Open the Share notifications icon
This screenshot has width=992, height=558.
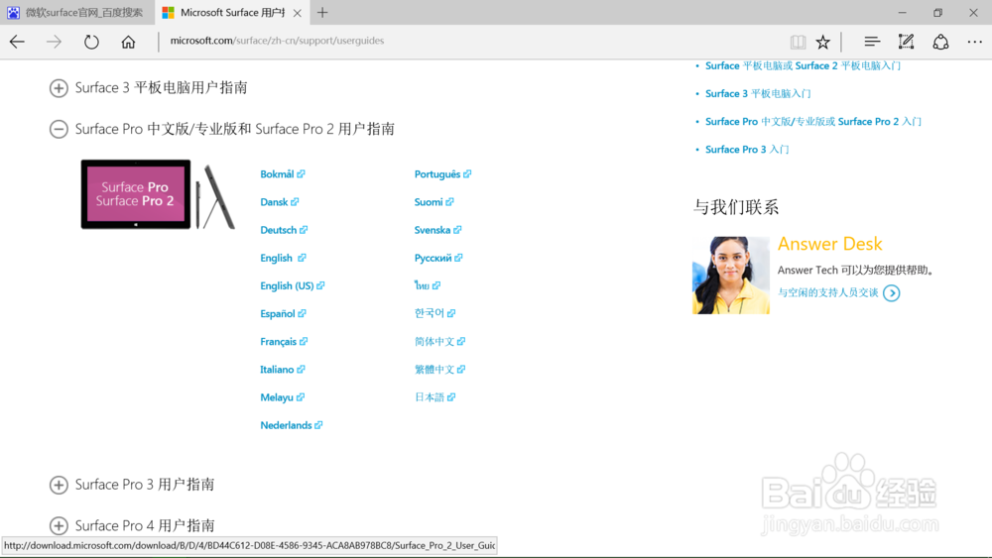(940, 42)
